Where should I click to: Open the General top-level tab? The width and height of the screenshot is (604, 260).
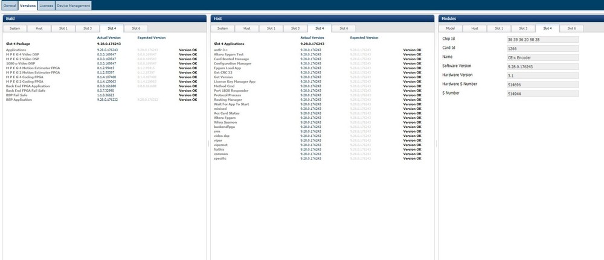click(10, 6)
